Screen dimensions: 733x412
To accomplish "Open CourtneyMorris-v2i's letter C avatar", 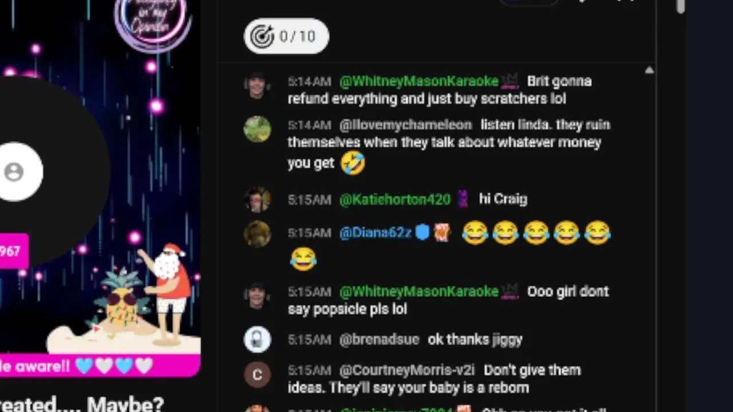I will [257, 375].
